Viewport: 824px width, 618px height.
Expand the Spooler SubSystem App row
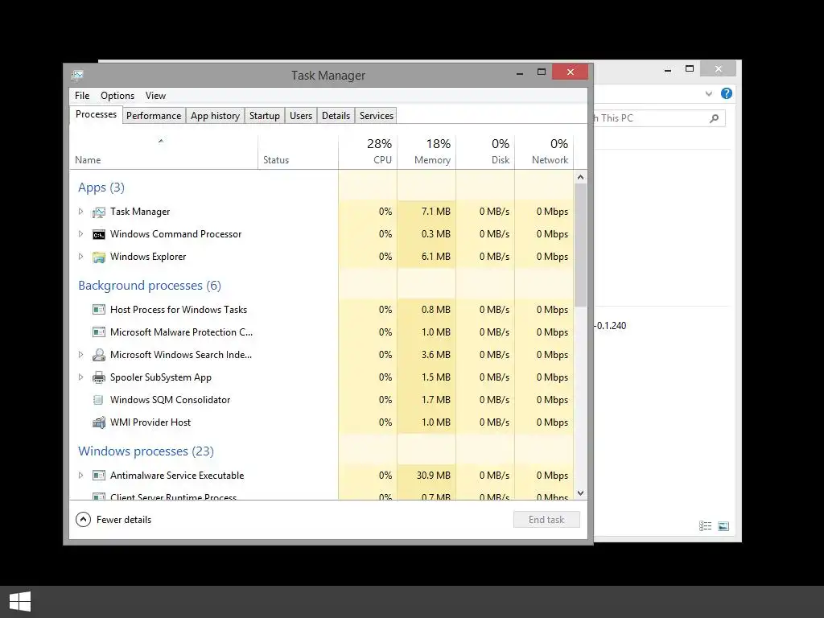80,377
